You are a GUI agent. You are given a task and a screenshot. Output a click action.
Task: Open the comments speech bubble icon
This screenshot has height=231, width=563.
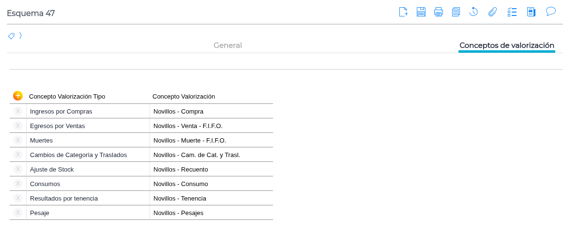550,12
